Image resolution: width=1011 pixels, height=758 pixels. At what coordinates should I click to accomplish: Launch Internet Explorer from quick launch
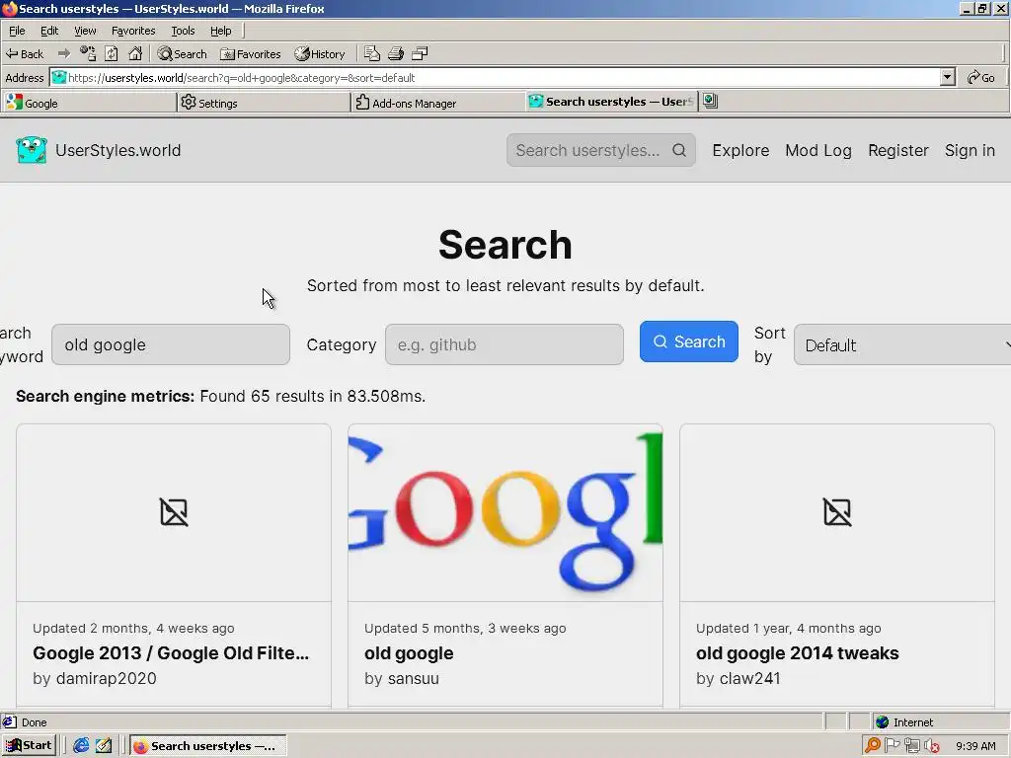coord(81,746)
